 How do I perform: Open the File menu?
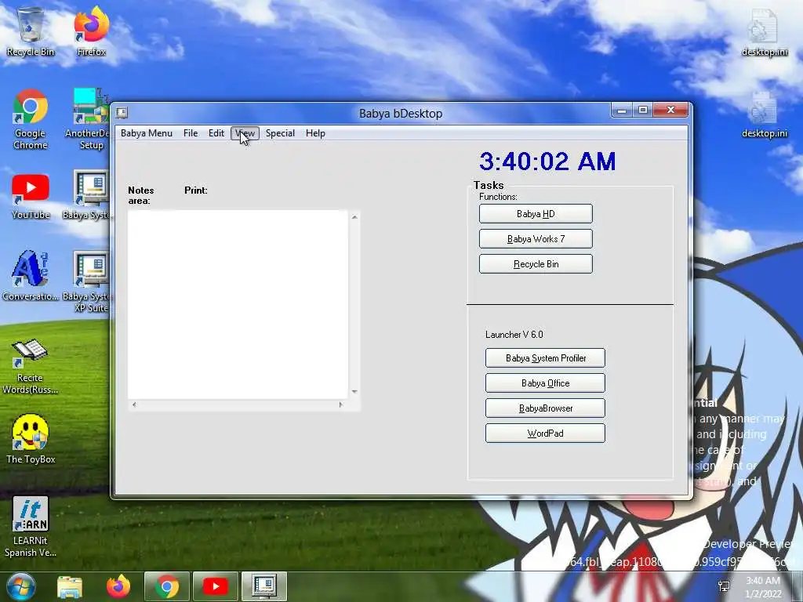tap(191, 133)
